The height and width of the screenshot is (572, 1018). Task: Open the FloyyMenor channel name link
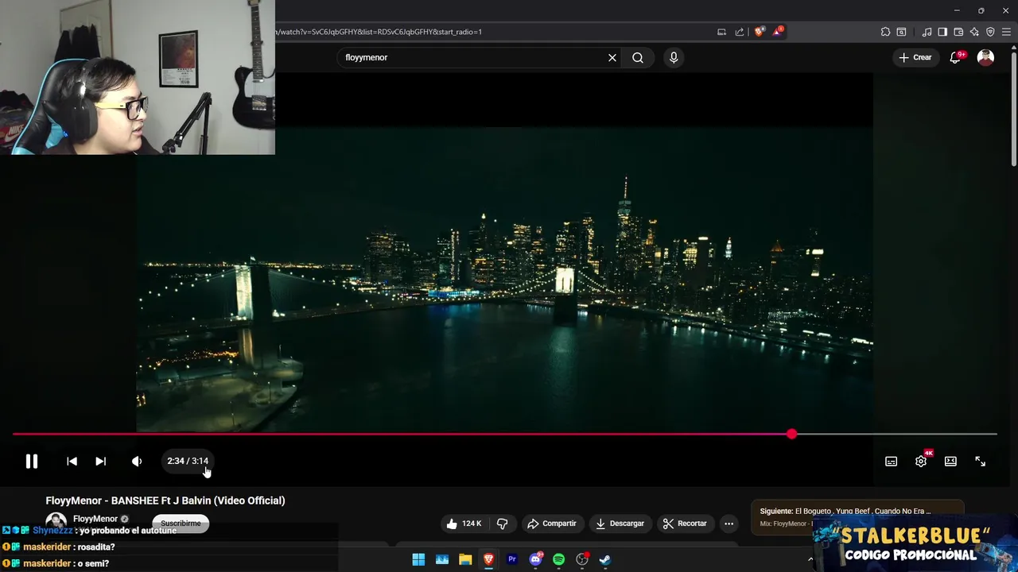[x=95, y=519]
